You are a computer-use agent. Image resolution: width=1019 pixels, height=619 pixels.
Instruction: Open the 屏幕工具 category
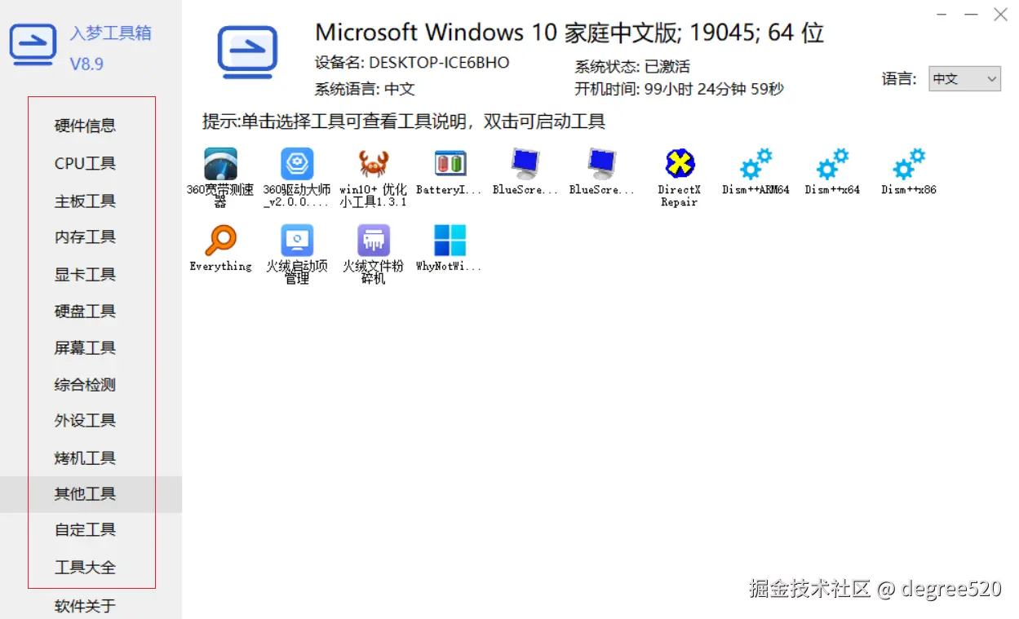click(85, 348)
